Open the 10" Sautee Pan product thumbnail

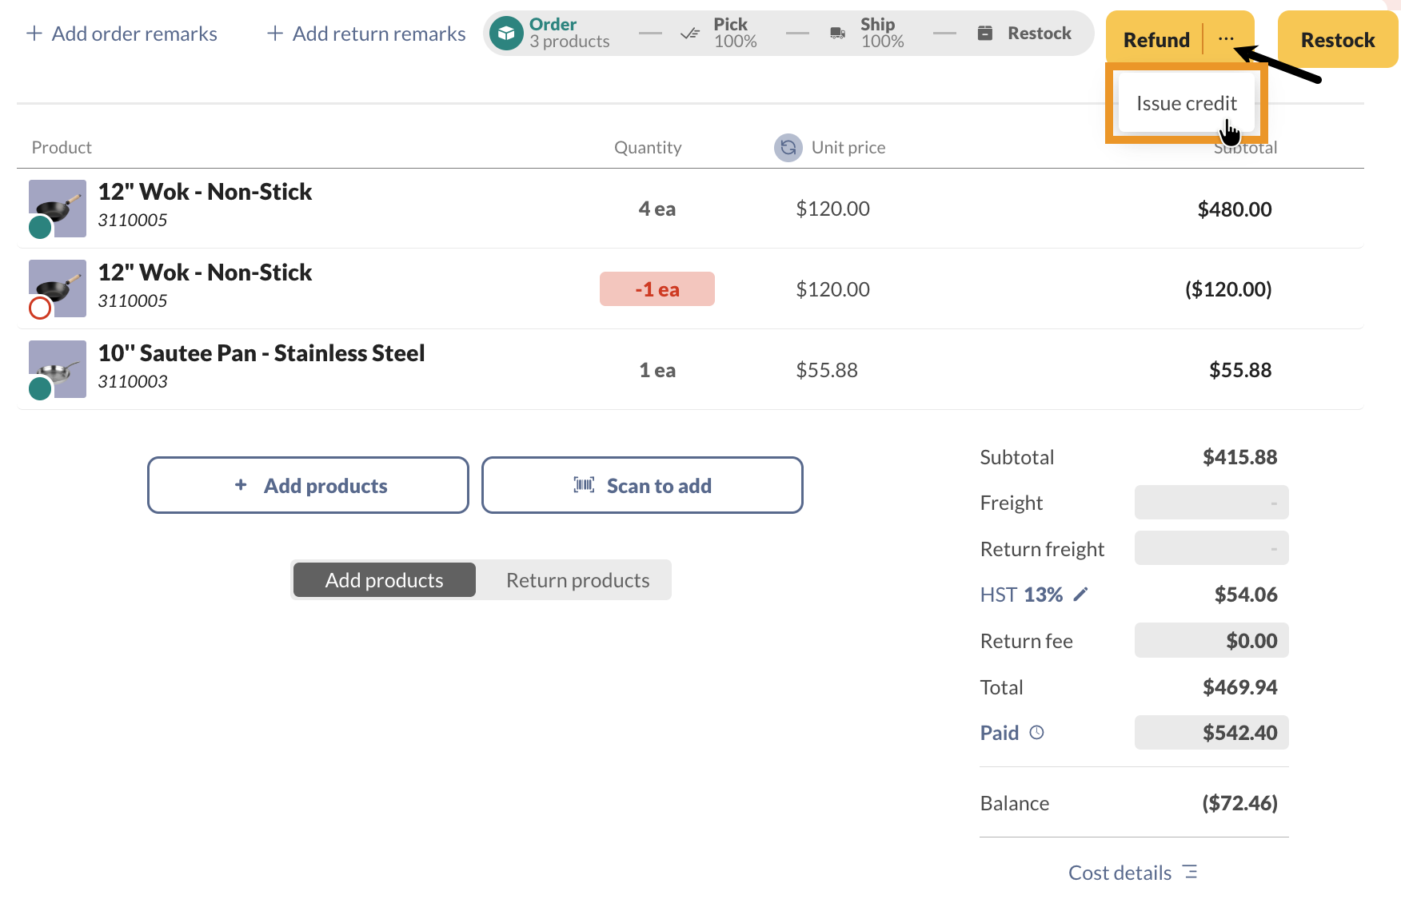(57, 368)
